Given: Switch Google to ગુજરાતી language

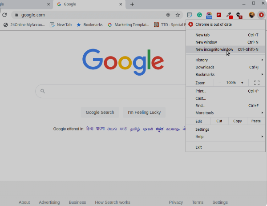Looking at the screenshot, I should coord(148,129).
